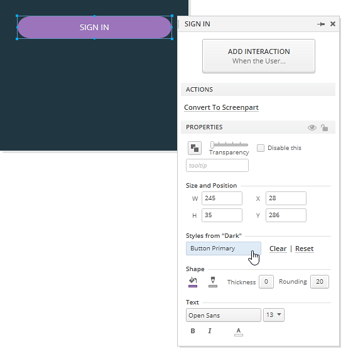358x364 pixels.
Task: Click the border color pen icon
Action: [x=213, y=282]
